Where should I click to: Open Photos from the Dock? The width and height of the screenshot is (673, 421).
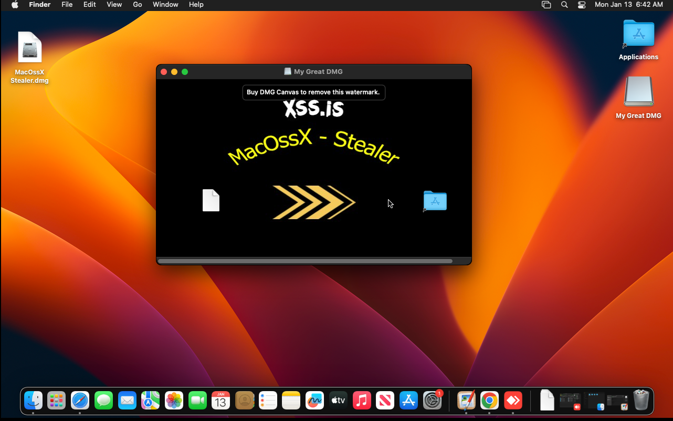coord(174,401)
